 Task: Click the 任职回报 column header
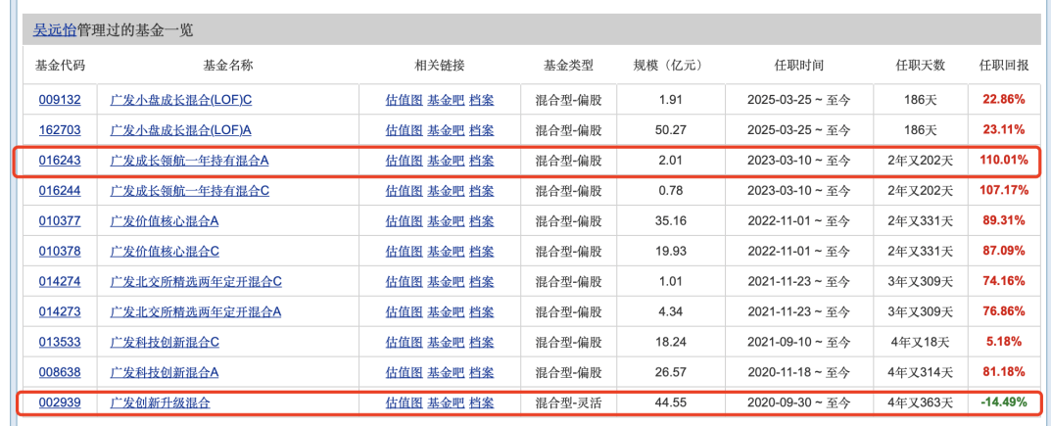pyautogui.click(x=1004, y=66)
